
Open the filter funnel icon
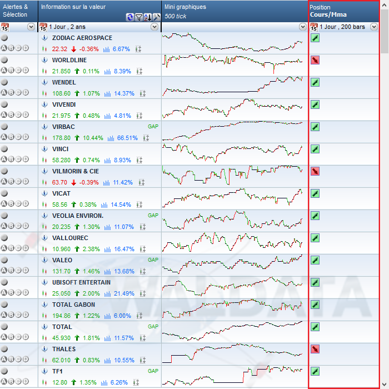pos(139,17)
